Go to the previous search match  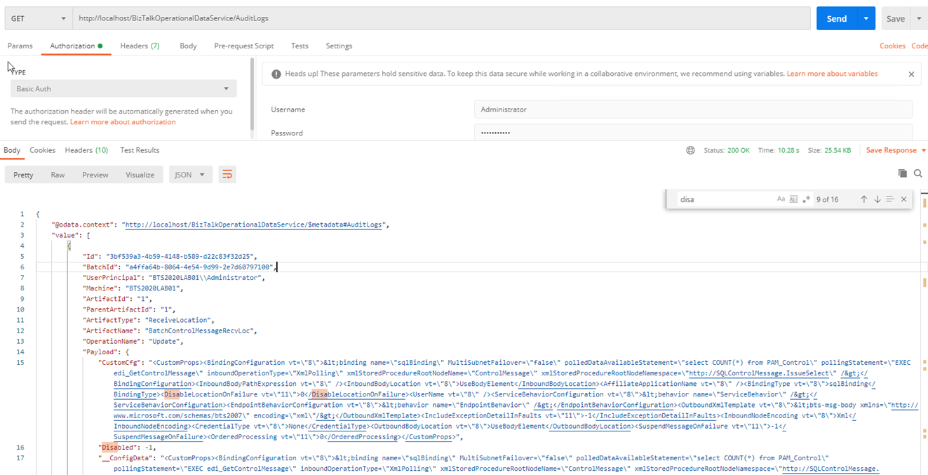(x=863, y=199)
